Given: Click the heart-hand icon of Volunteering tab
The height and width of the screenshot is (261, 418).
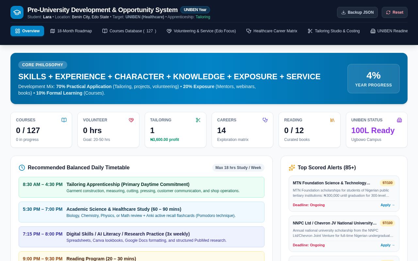Looking at the screenshot, I should pos(169,31).
